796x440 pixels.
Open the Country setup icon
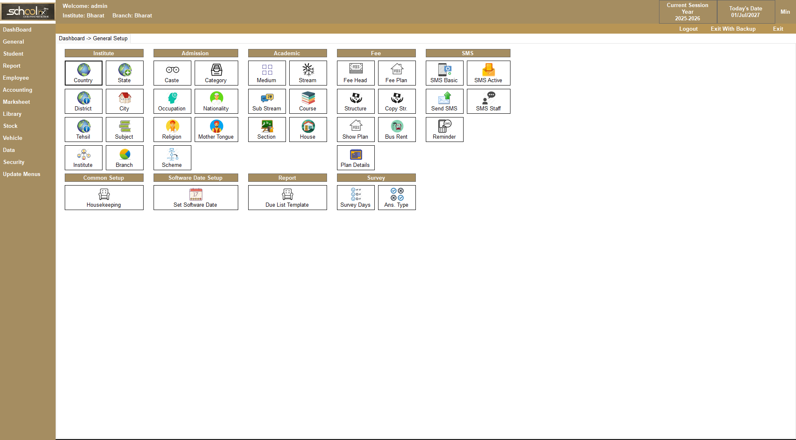coord(83,73)
